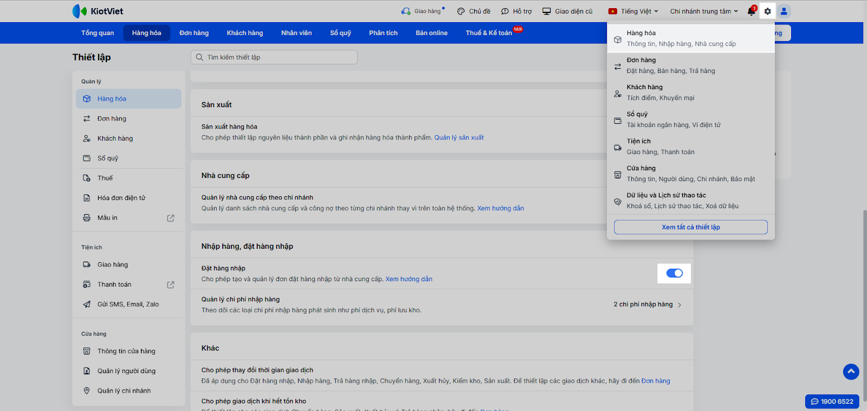Open the notifications bell
This screenshot has height=411, width=867.
coord(751,11)
